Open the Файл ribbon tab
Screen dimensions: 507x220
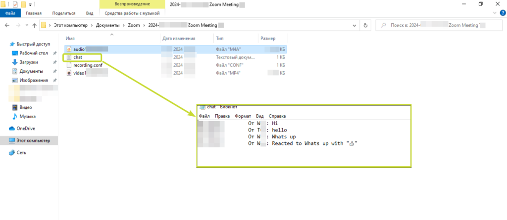tap(10, 13)
